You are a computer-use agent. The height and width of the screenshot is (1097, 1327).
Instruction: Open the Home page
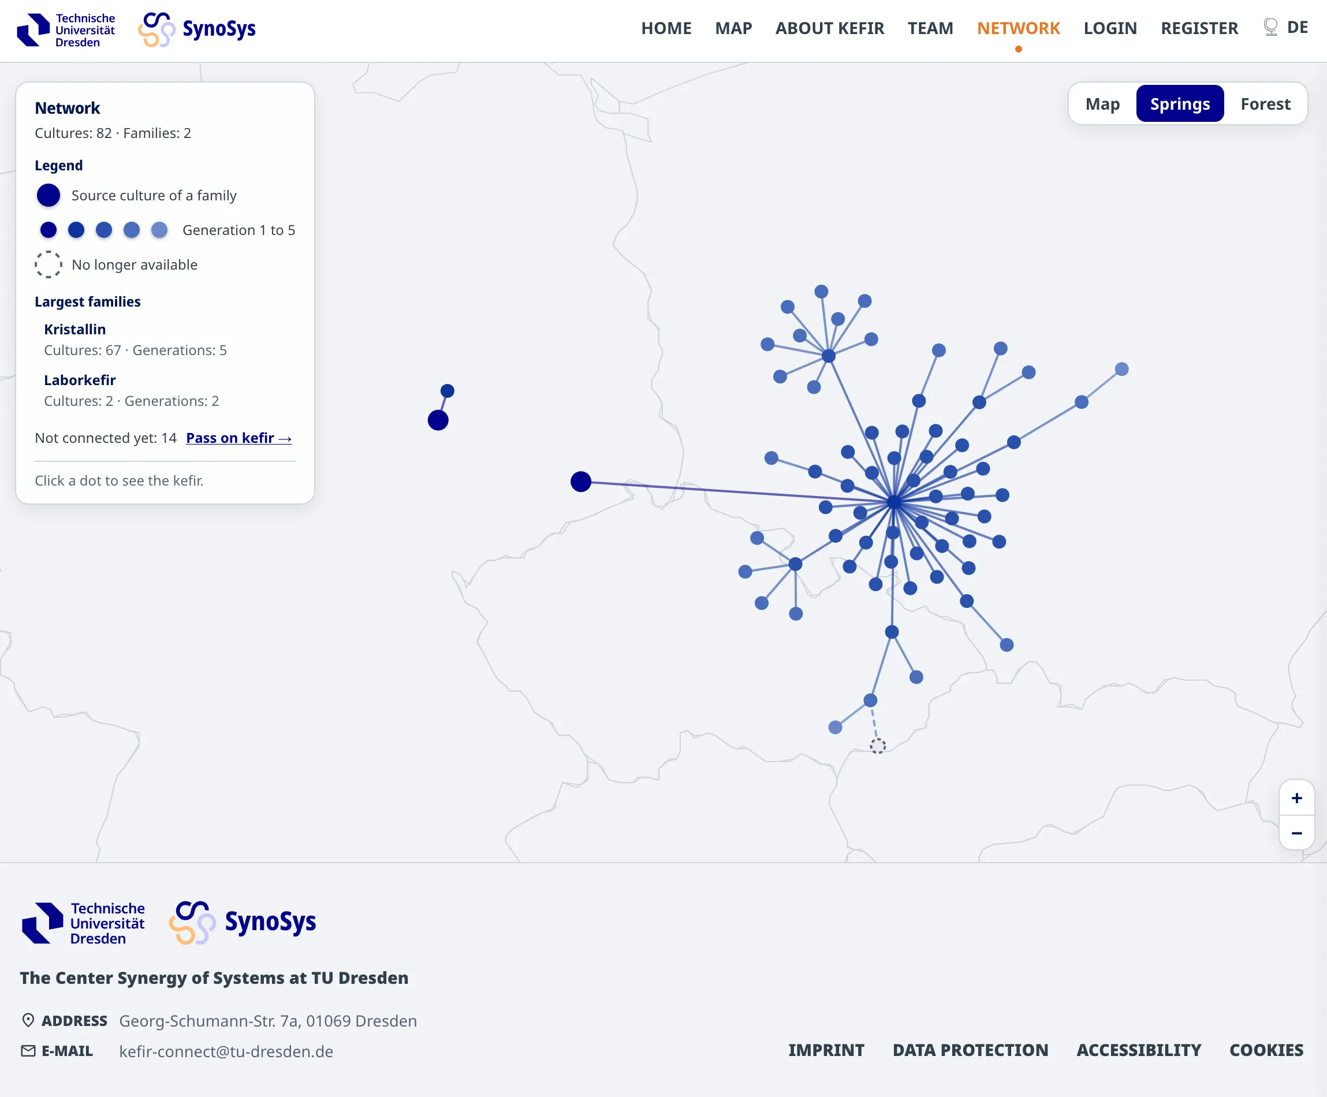click(666, 28)
